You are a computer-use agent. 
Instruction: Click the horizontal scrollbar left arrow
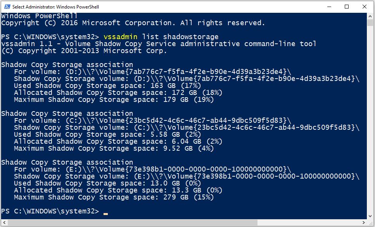[4, 222]
